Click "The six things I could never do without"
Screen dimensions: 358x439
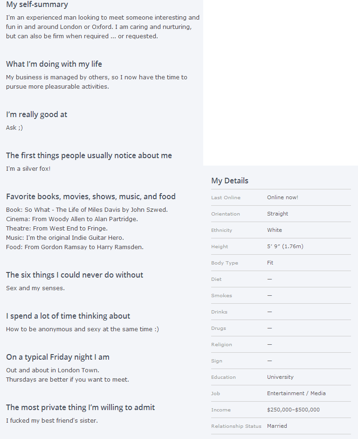(x=75, y=275)
